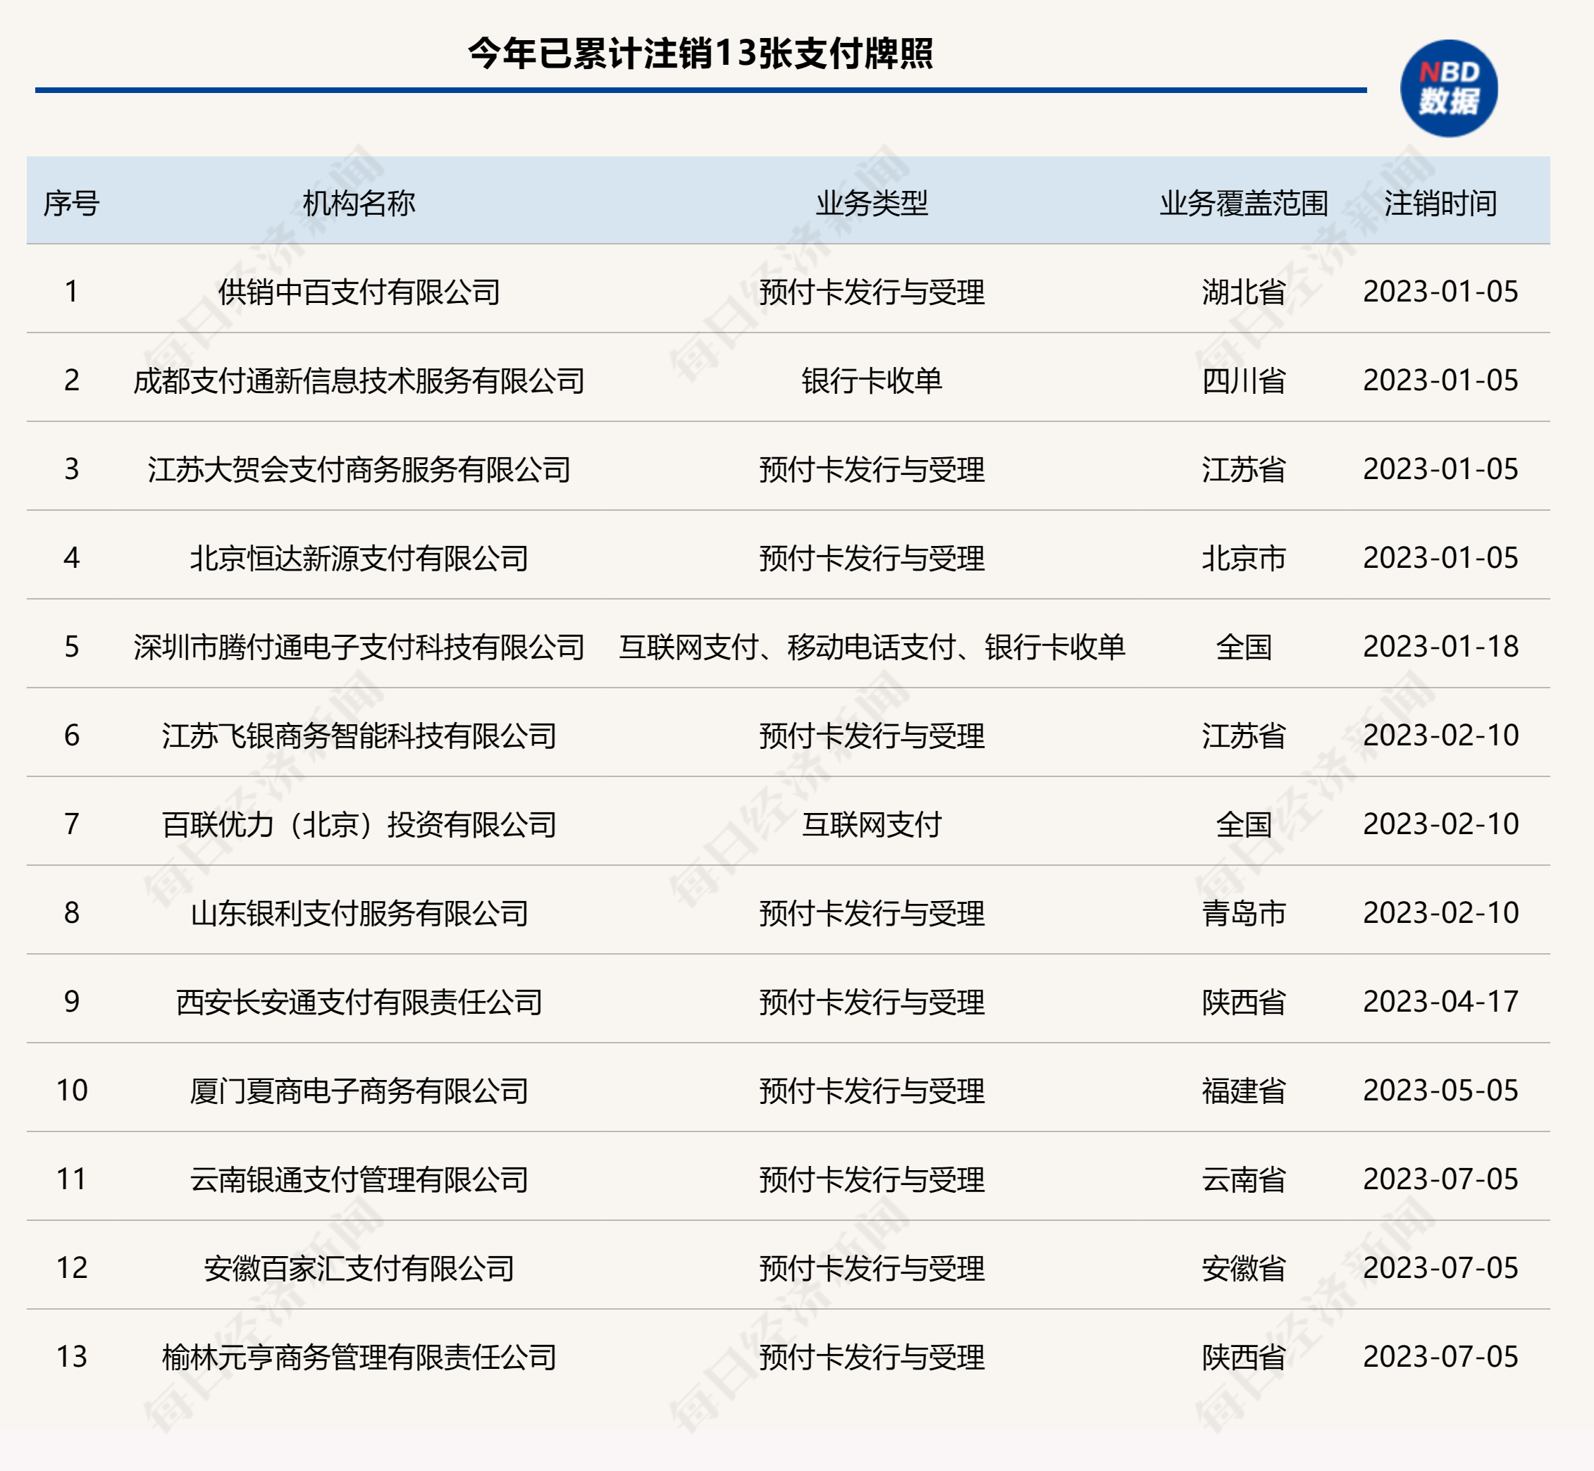This screenshot has width=1594, height=1471.
Task: Click the 四川省 coverage cell
Action: point(1244,381)
